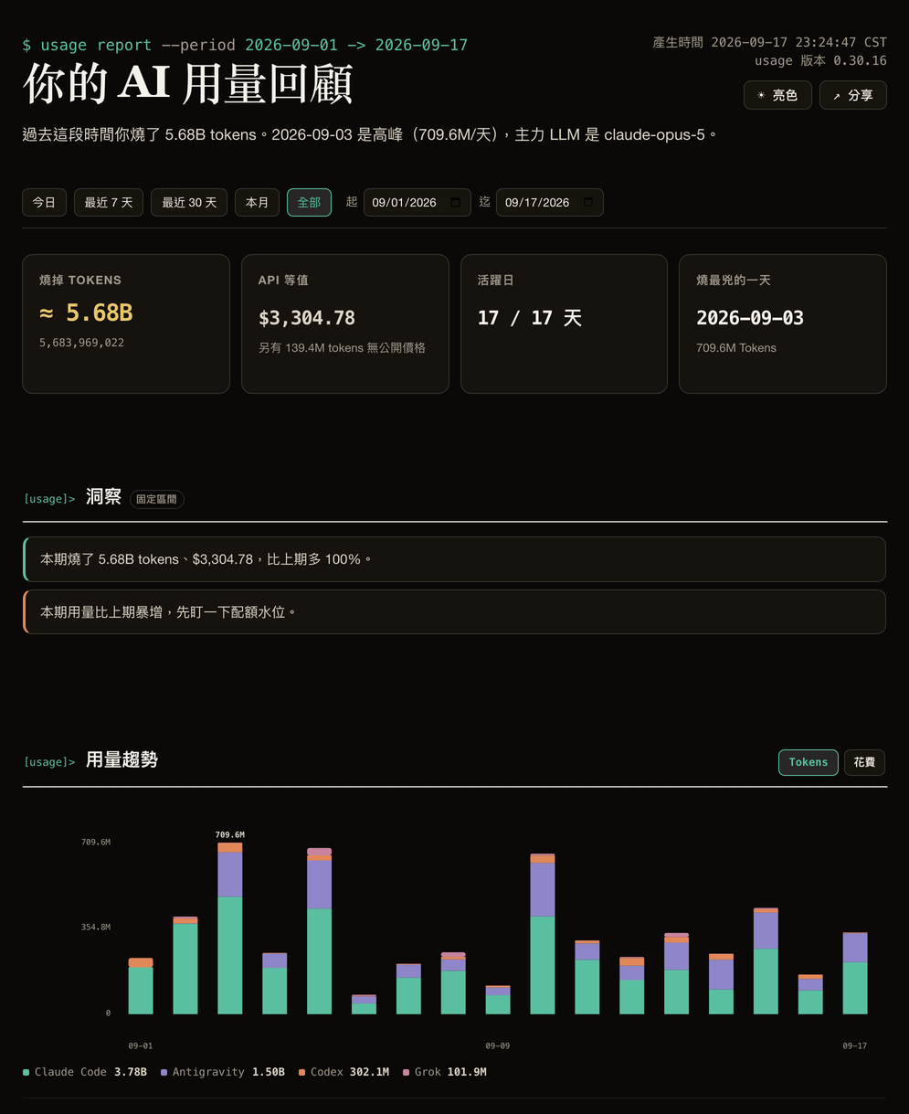The width and height of the screenshot is (909, 1114).
Task: Toggle Claude Code legend color swatch
Action: [26, 1072]
